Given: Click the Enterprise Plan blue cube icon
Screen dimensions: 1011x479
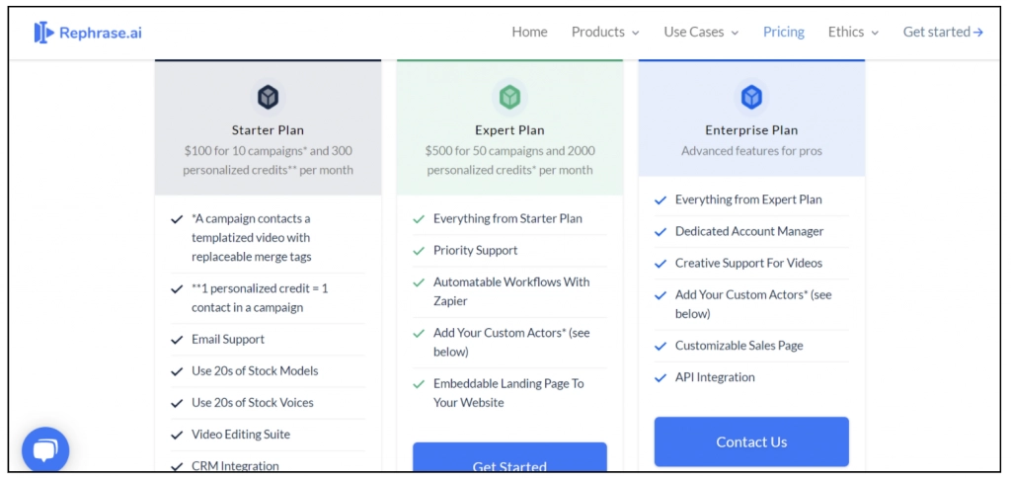Looking at the screenshot, I should [751, 97].
